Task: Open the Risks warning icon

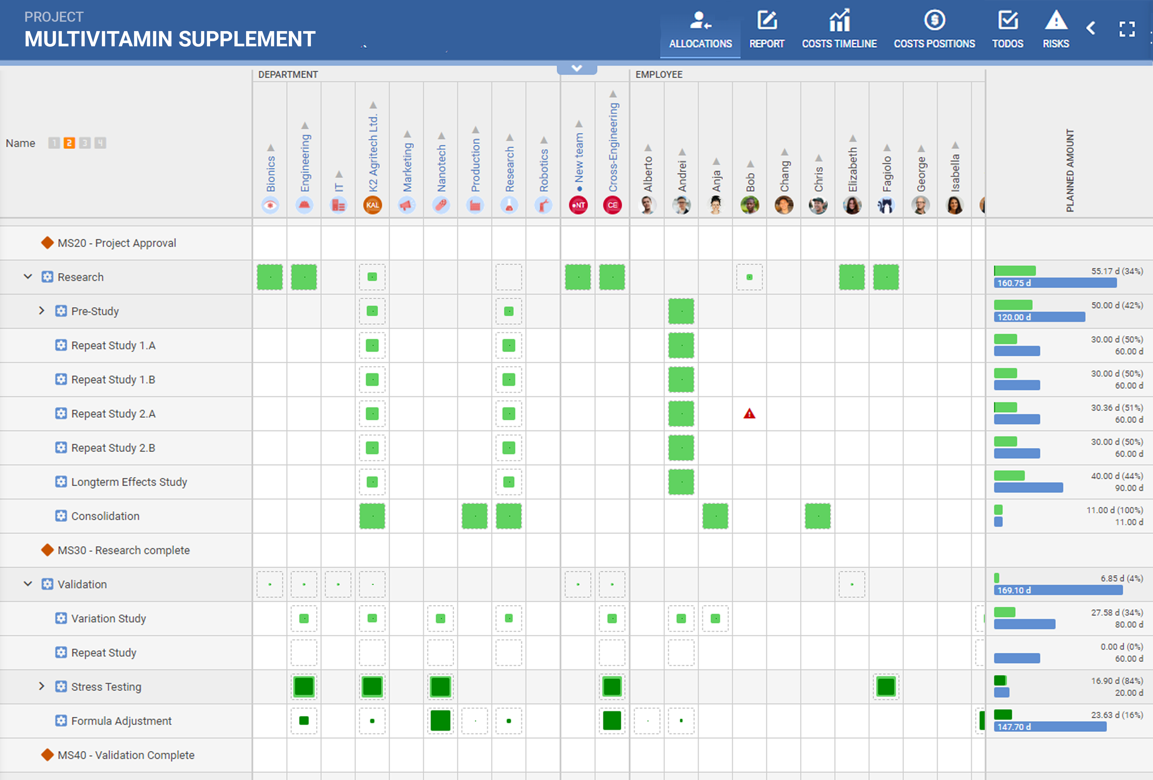Action: (x=1056, y=21)
